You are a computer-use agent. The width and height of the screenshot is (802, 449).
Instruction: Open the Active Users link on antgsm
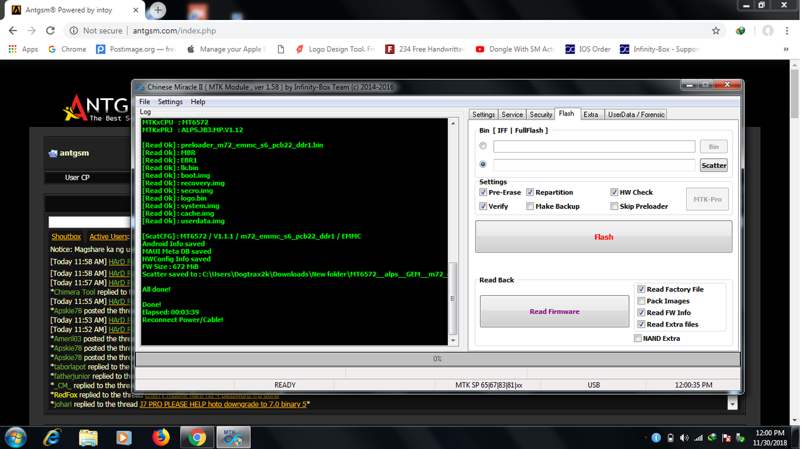(x=109, y=236)
